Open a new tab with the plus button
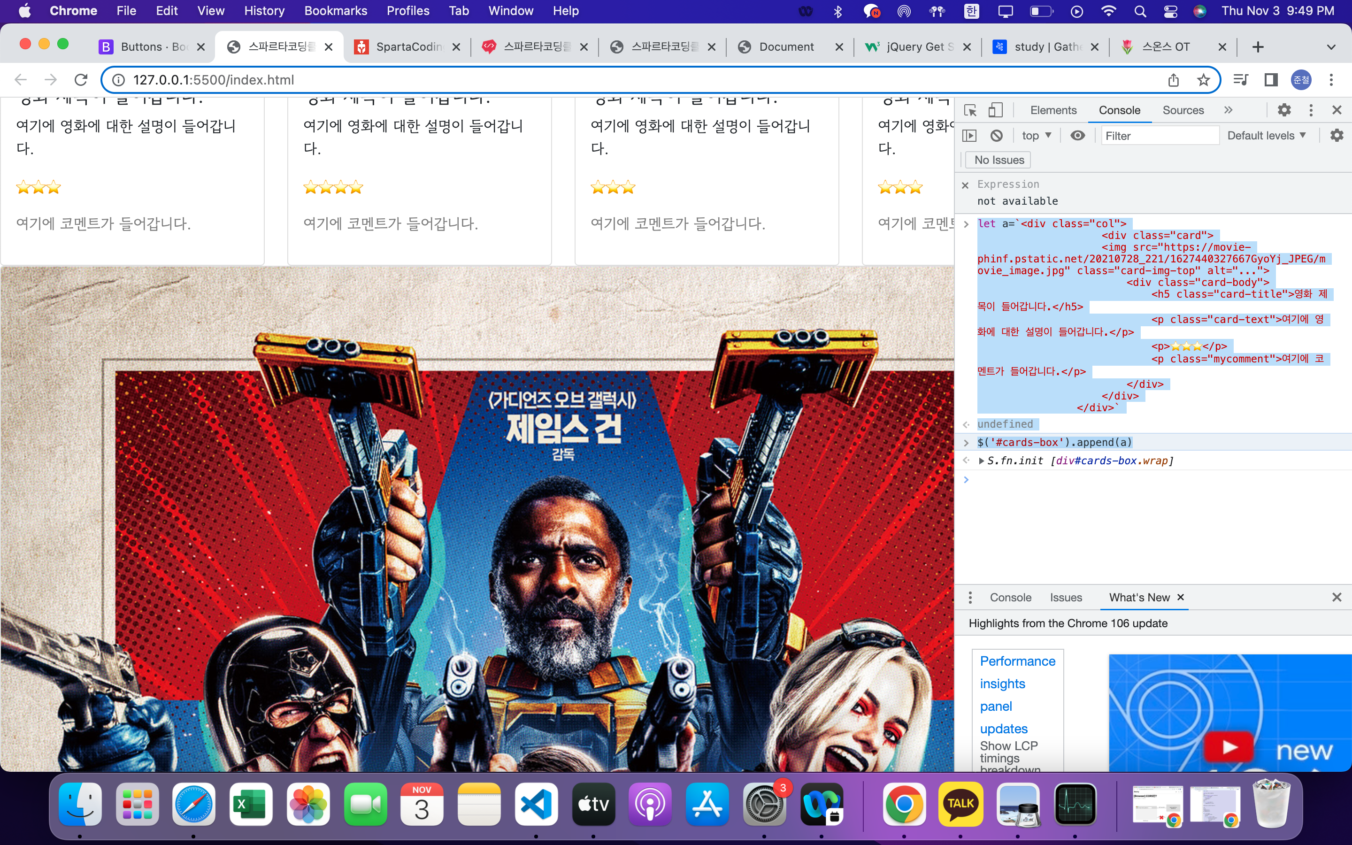 (1258, 47)
